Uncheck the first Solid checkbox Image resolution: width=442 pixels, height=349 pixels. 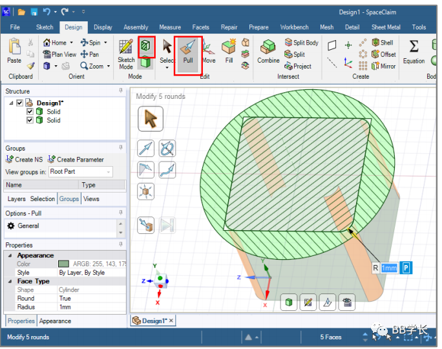(x=30, y=112)
